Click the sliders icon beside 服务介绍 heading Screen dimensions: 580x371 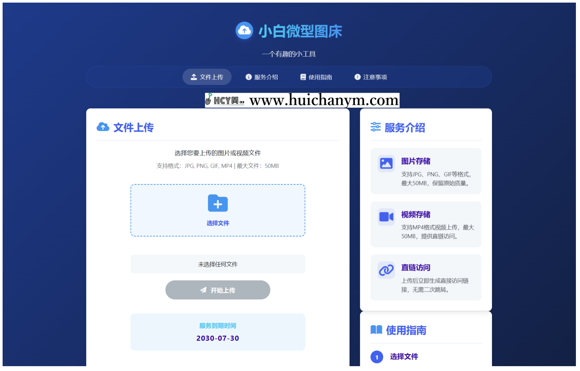tap(376, 127)
